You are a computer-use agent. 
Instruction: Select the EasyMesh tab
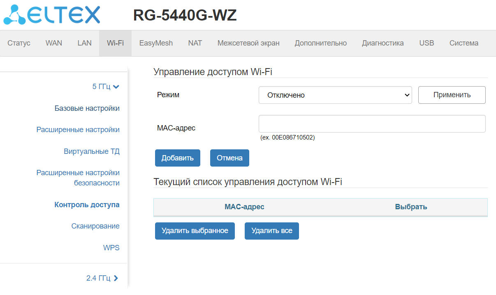(x=156, y=43)
